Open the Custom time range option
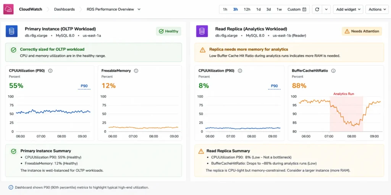 click(297, 9)
